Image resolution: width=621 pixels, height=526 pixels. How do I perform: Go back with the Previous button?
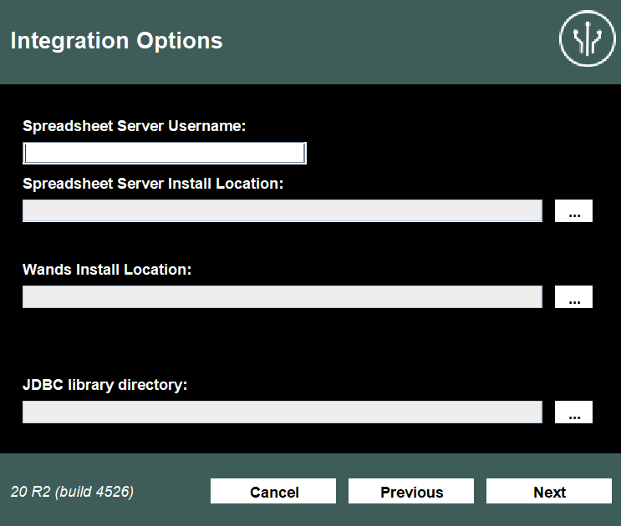point(411,491)
